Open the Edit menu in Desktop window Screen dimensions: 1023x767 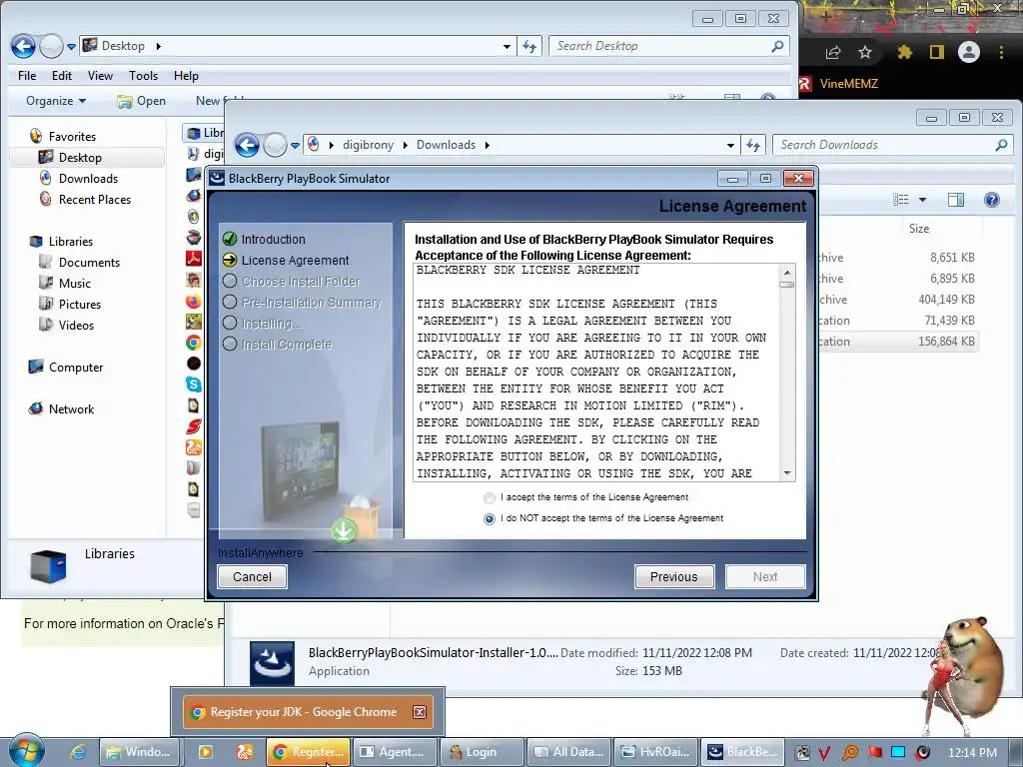[62, 76]
